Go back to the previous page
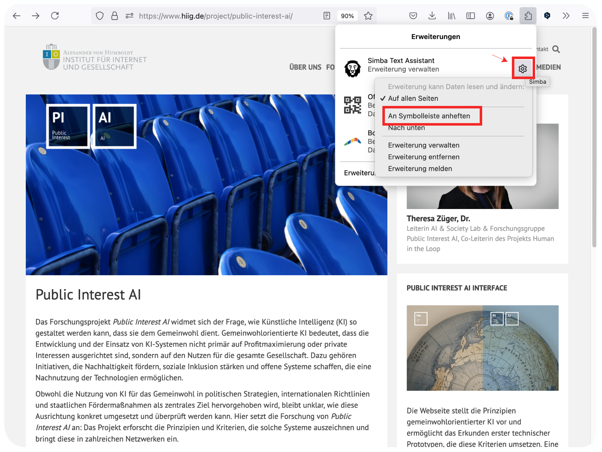602x452 pixels. click(16, 16)
